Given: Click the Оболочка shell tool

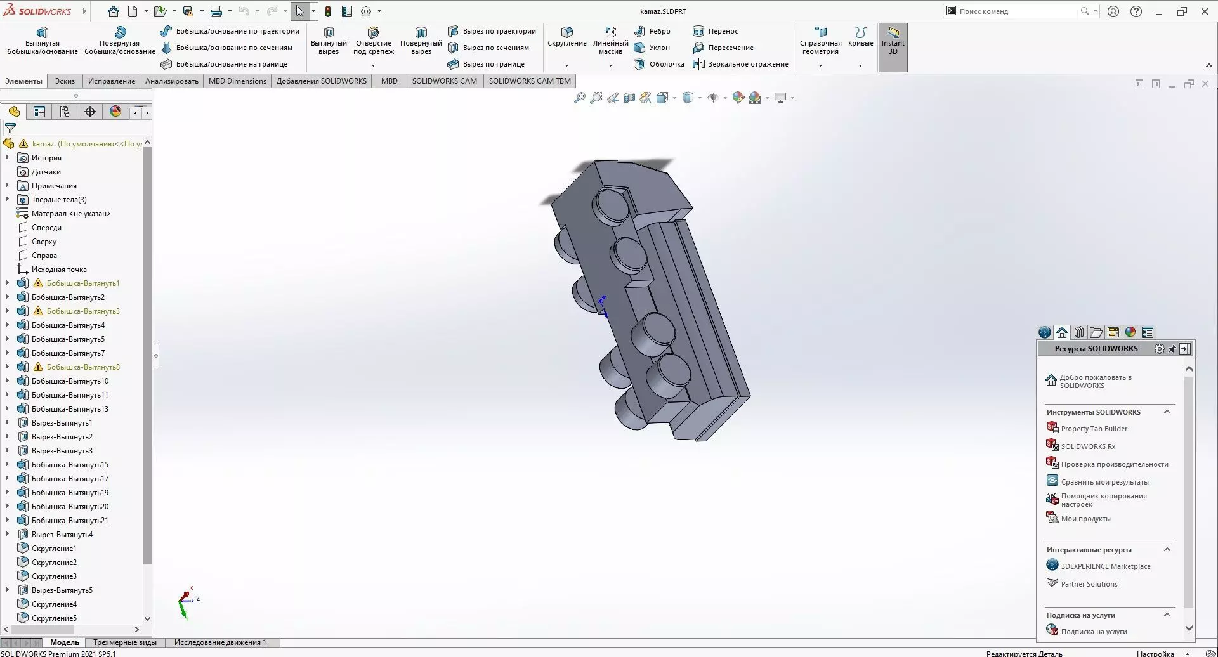Looking at the screenshot, I should pyautogui.click(x=659, y=64).
